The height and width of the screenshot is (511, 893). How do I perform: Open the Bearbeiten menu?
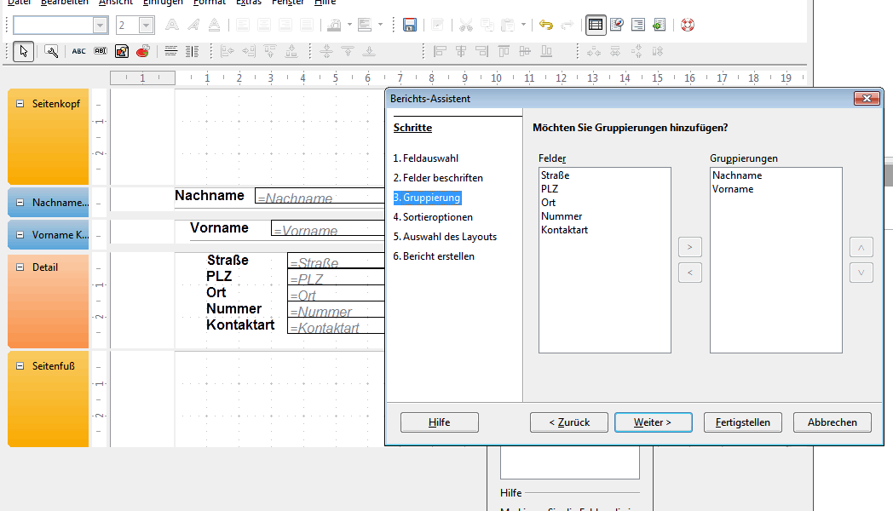pos(65,3)
